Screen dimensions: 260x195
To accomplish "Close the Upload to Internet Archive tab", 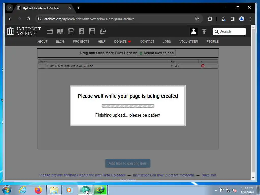I will 70,8.
